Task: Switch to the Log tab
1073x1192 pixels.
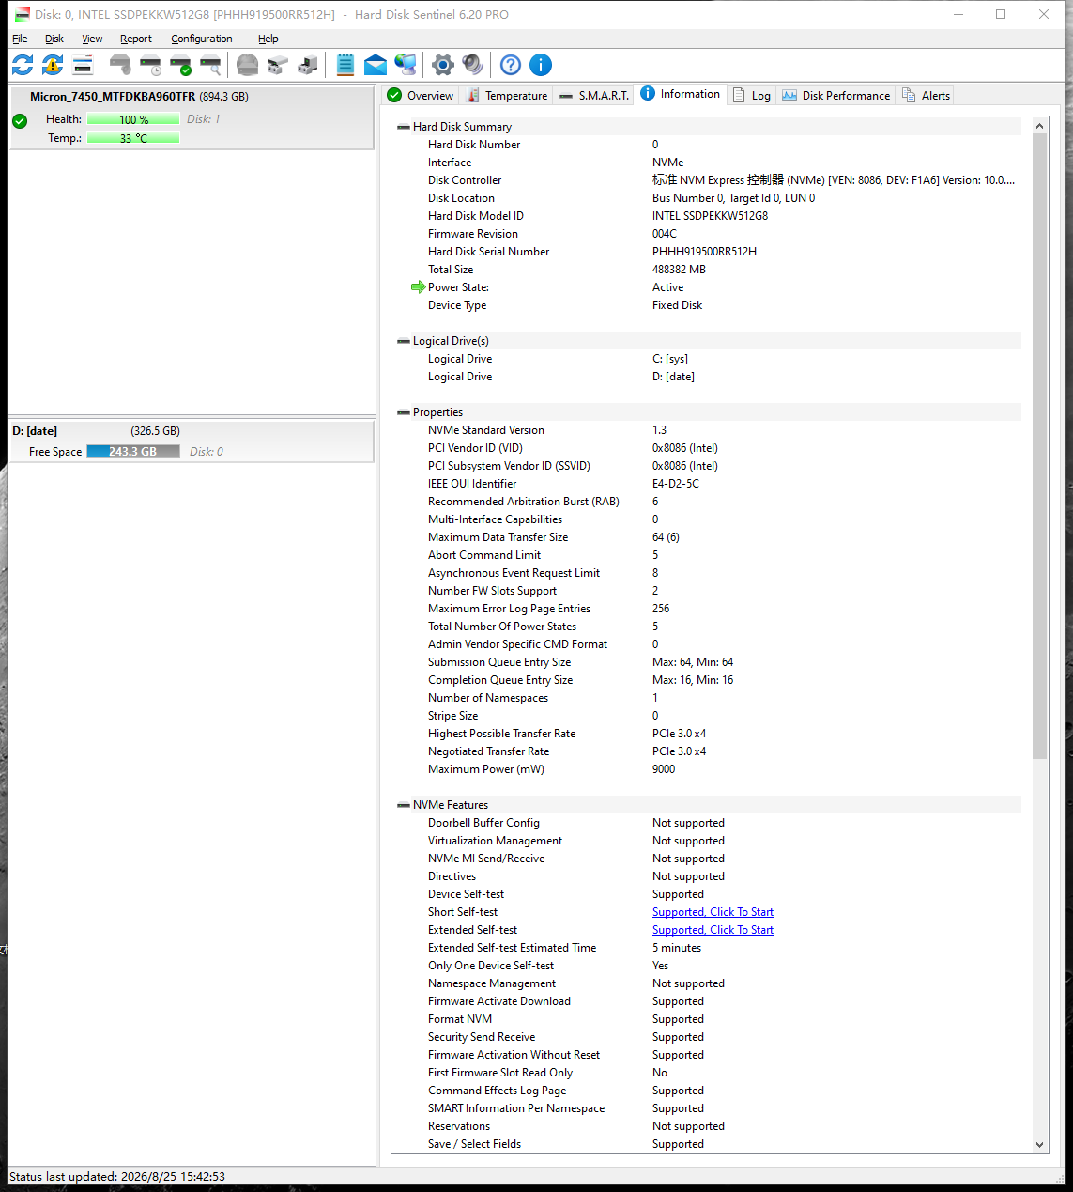Action: point(752,95)
